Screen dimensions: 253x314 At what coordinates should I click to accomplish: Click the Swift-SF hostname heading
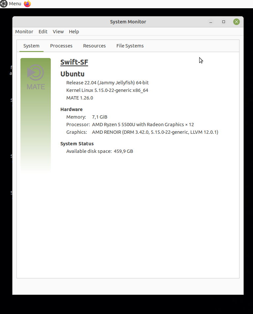coord(74,62)
